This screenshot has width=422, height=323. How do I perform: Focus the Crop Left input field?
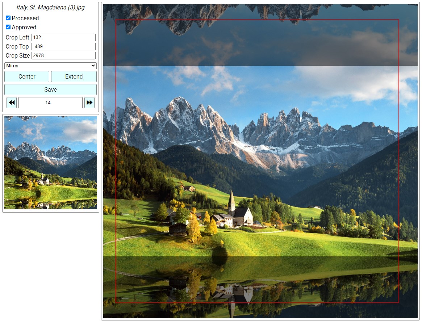(63, 38)
